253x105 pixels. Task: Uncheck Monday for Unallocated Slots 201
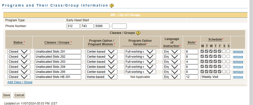coord(202,51)
